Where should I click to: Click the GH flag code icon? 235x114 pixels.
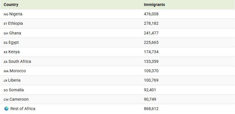point(6,33)
